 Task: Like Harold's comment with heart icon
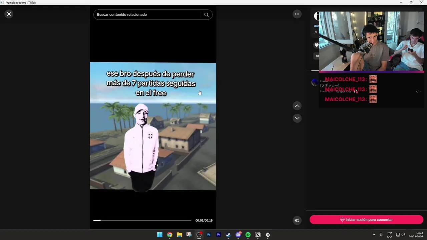click(417, 92)
